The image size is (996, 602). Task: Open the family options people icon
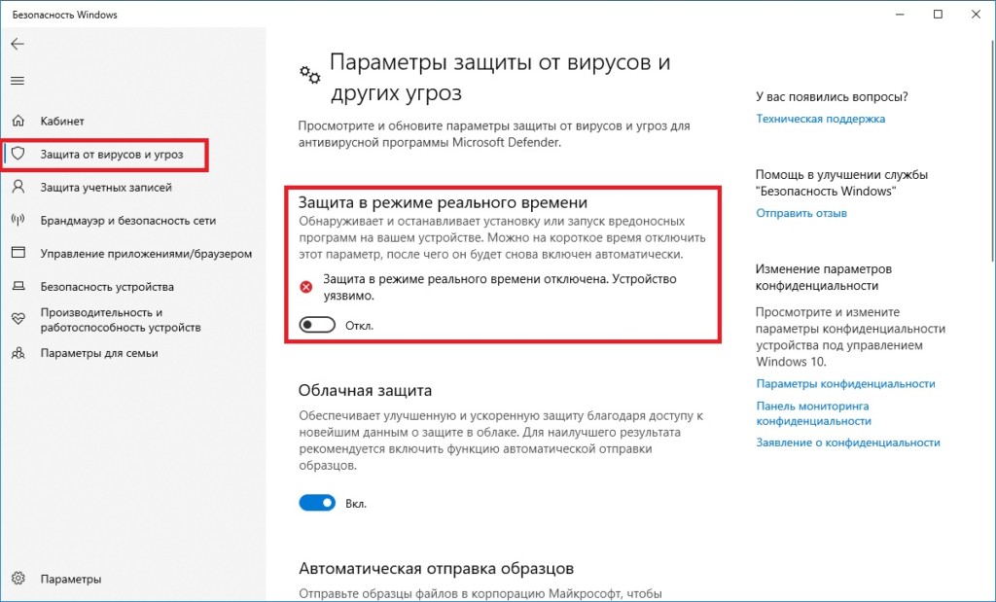[18, 353]
